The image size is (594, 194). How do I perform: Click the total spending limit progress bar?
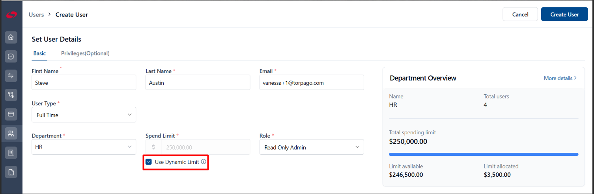(484, 154)
